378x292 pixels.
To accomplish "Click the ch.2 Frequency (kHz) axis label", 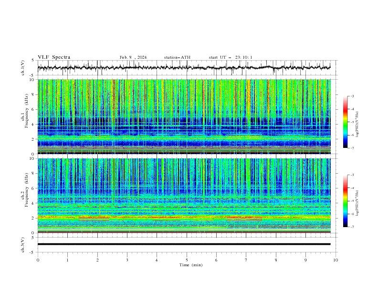I will point(25,190).
